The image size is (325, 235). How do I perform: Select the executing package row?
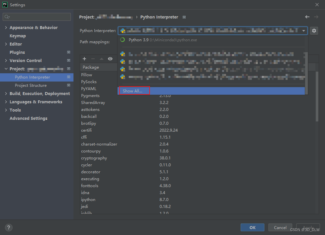[198, 179]
